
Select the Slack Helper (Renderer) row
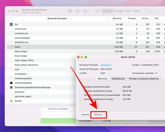coord(41,65)
